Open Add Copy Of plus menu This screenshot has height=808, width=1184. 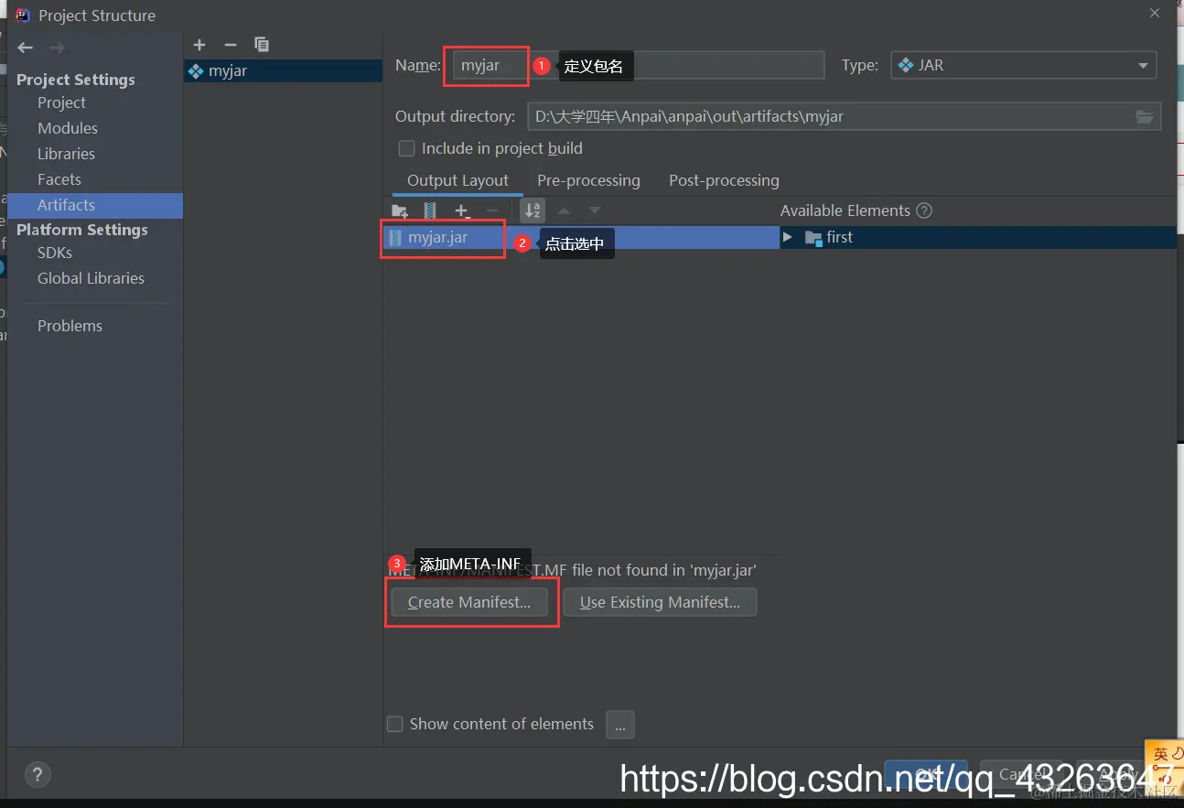click(462, 211)
